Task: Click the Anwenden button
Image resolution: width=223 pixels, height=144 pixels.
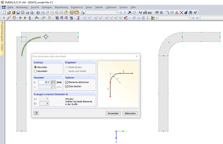Action: point(113,113)
